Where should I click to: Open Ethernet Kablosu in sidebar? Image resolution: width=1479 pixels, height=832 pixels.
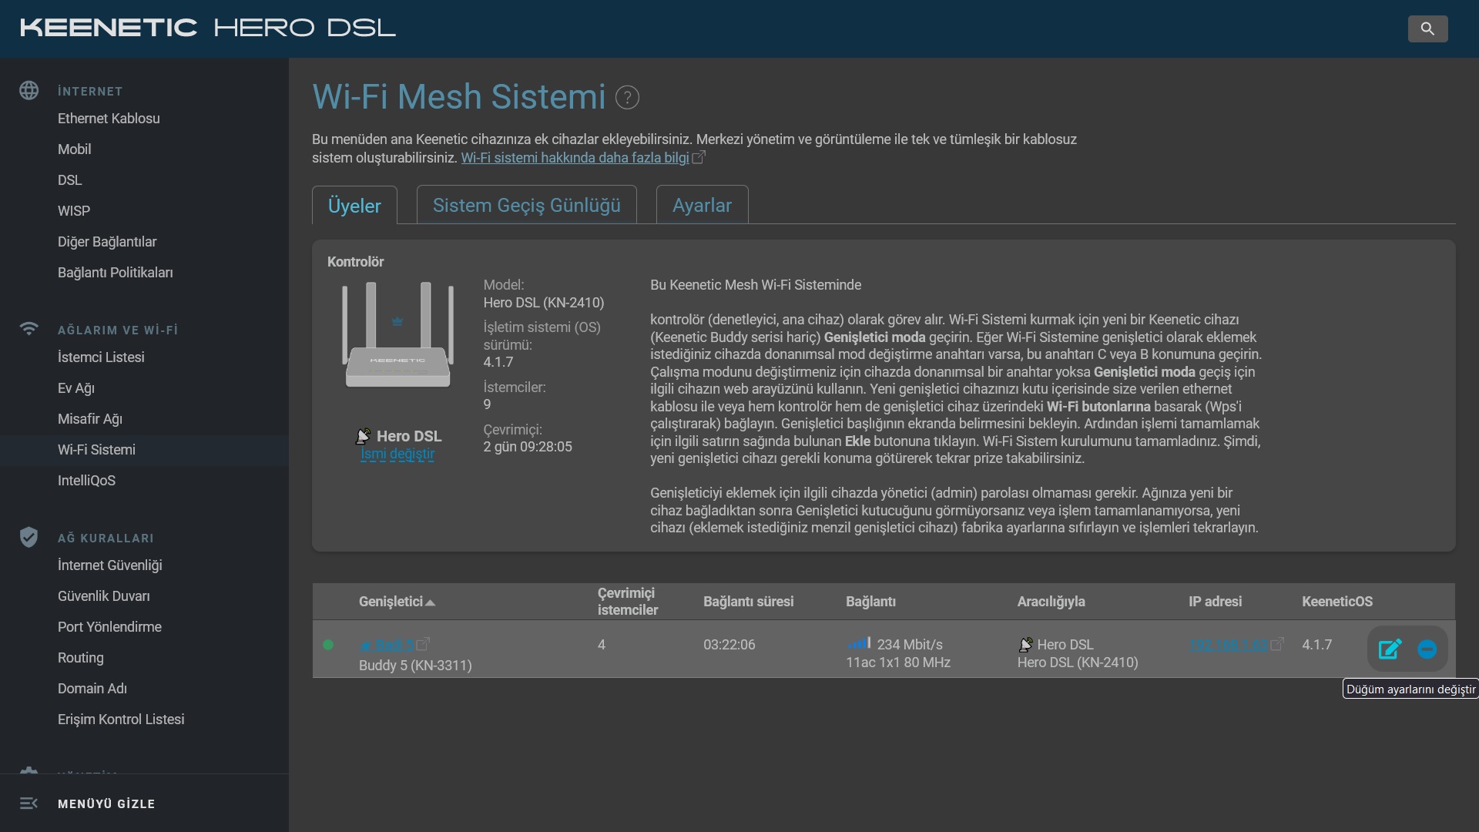[x=109, y=119]
